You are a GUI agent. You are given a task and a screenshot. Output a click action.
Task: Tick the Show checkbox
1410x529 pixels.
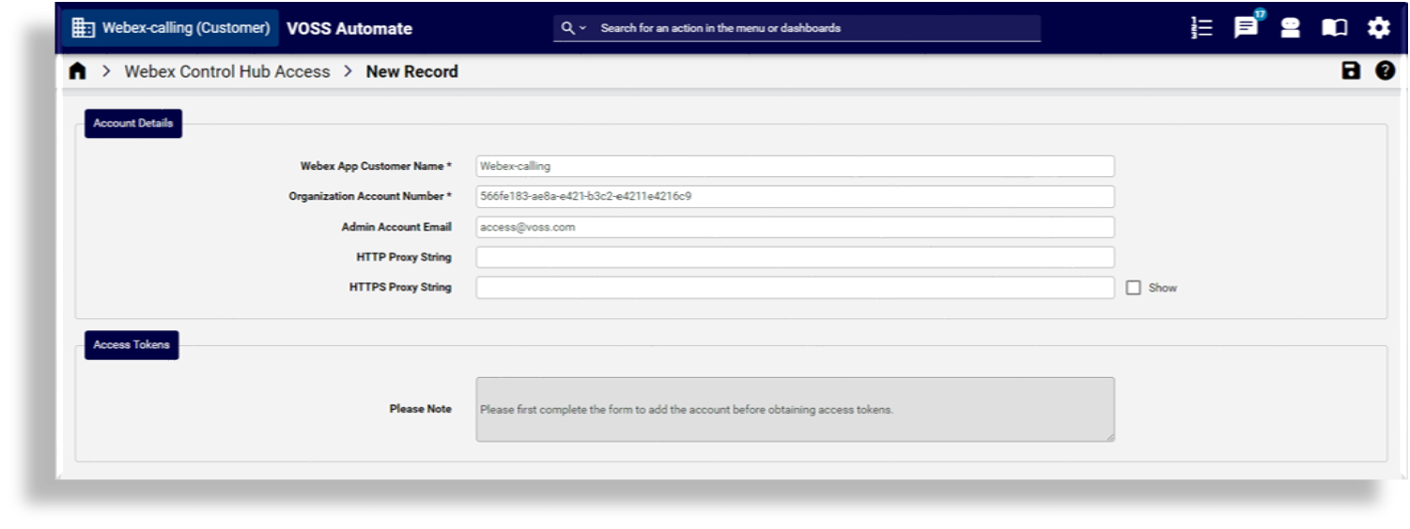(1133, 288)
